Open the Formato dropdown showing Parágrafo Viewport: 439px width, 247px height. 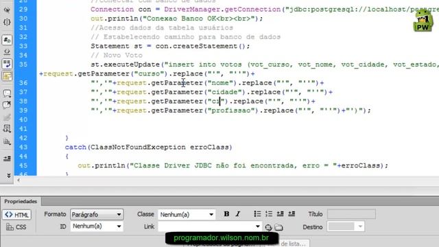point(97,215)
